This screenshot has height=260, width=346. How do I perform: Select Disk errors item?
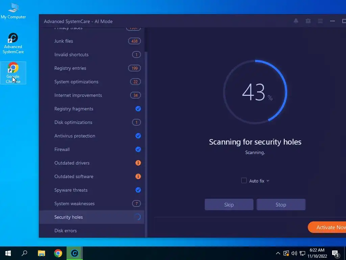[92, 231]
